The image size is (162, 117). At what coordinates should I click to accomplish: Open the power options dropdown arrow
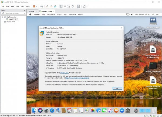(37, 6)
